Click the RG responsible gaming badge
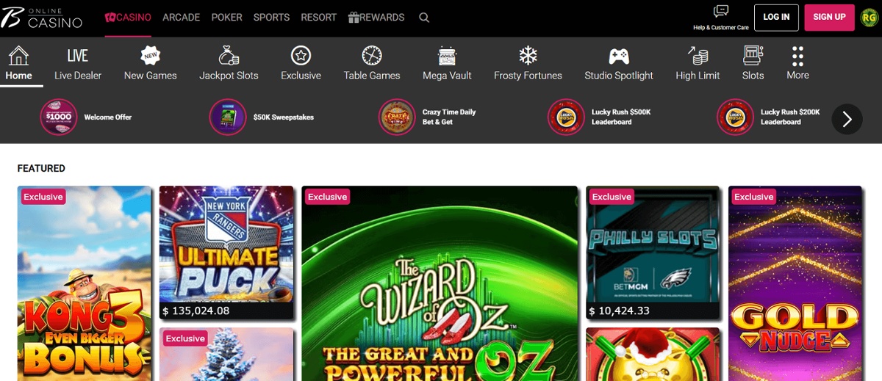882x381 pixels. point(870,17)
